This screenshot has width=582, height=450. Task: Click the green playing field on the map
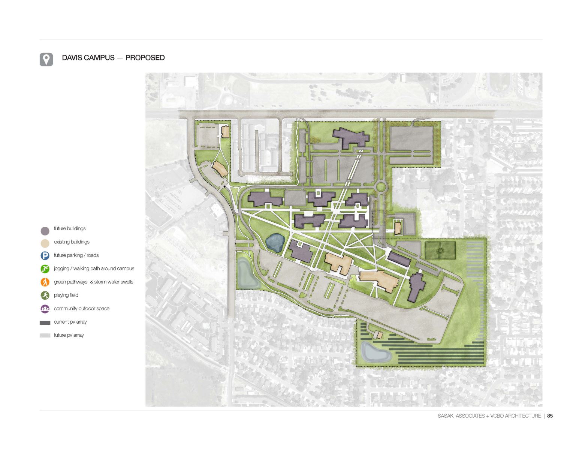point(440,250)
